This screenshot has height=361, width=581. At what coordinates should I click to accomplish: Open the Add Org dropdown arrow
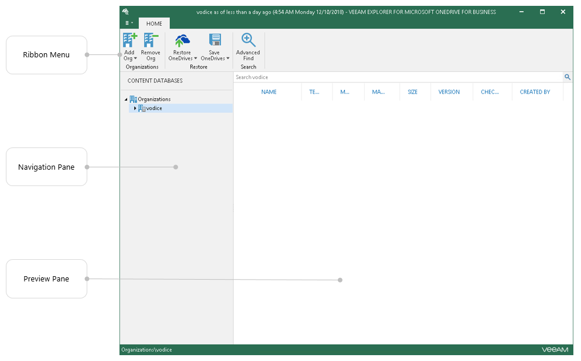[x=135, y=59]
